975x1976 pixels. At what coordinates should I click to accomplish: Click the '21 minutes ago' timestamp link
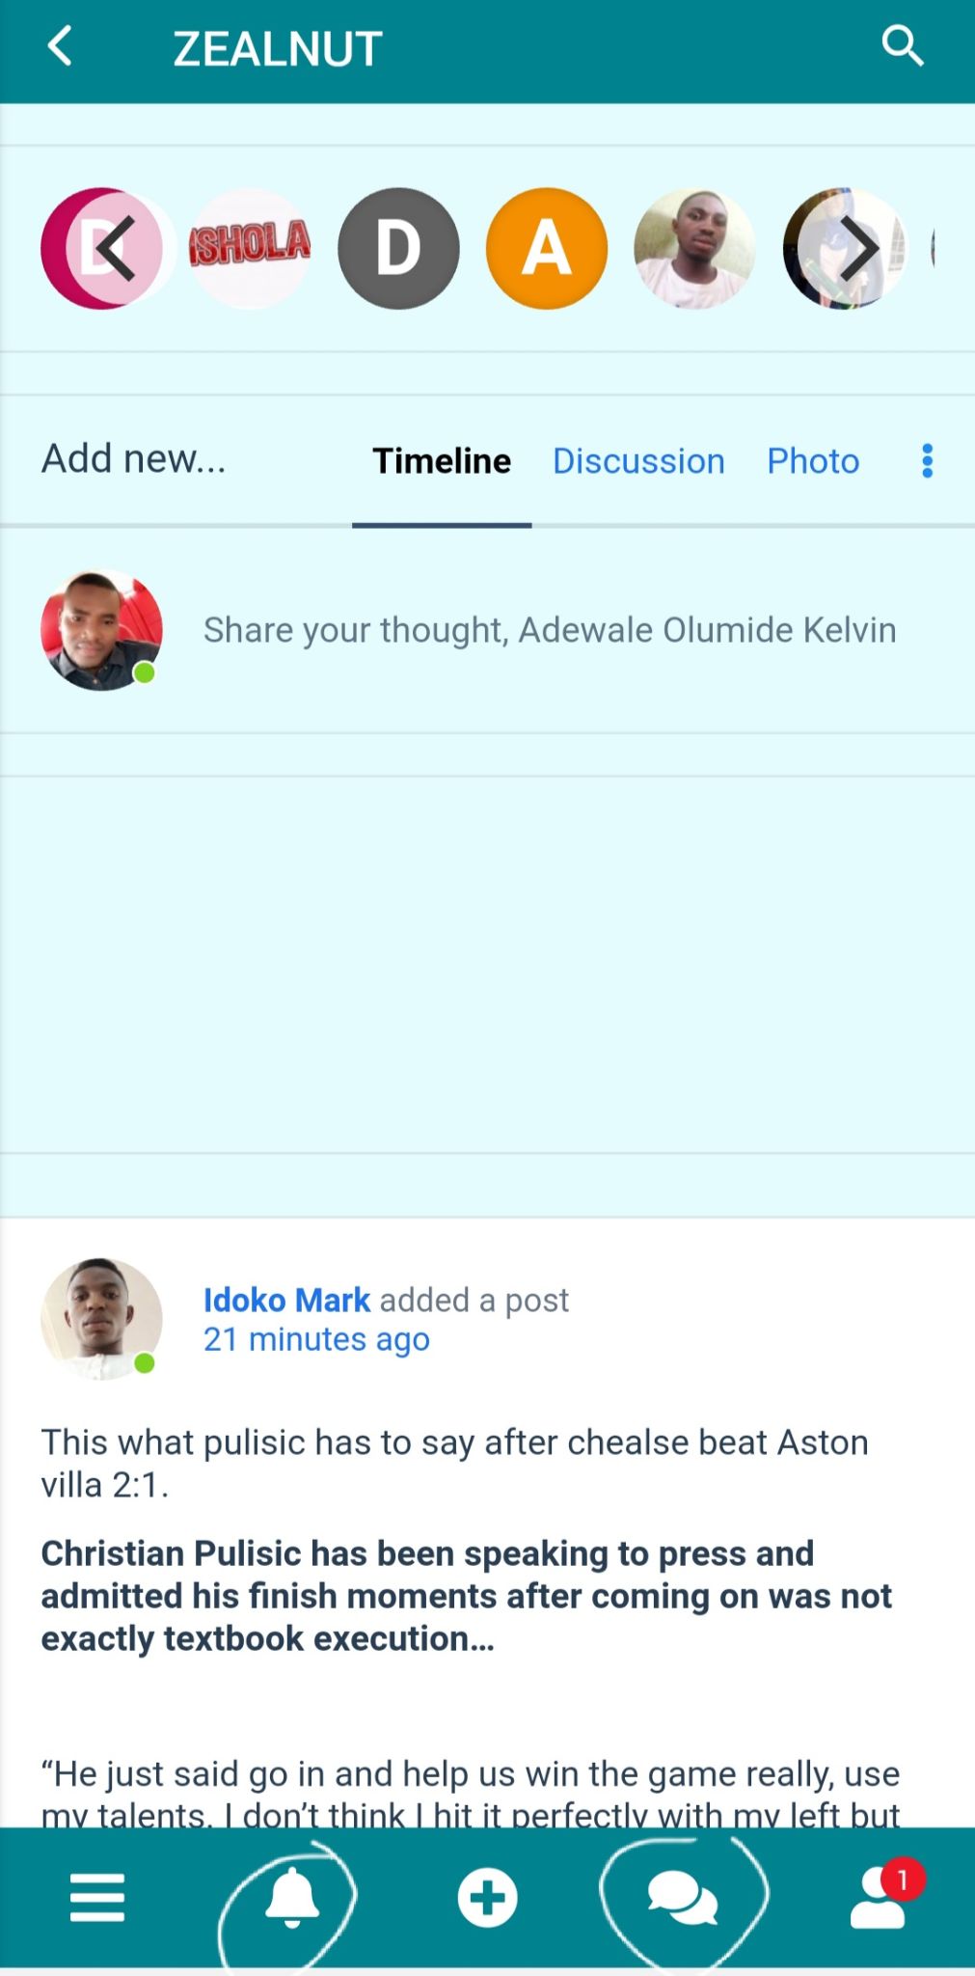click(x=316, y=1339)
